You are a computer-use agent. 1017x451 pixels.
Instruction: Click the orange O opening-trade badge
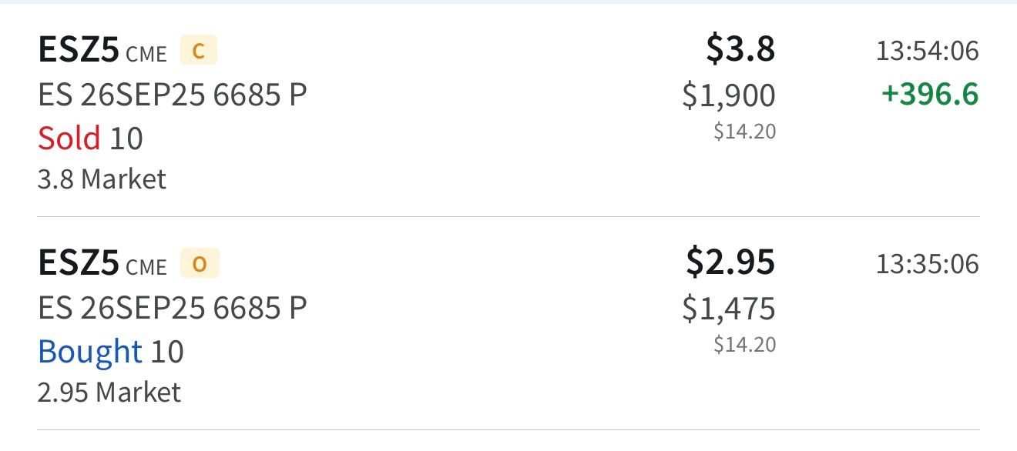coord(200,264)
